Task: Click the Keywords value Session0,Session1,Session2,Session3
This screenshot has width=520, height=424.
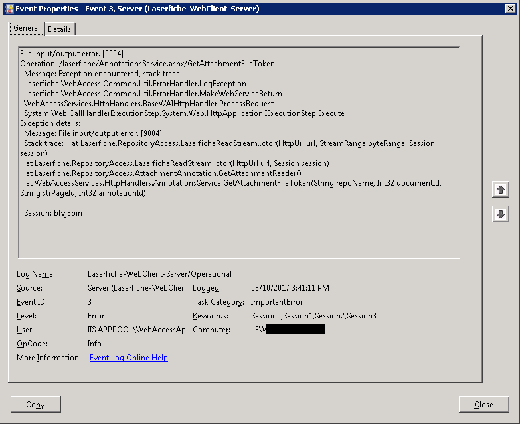Action: [x=313, y=316]
